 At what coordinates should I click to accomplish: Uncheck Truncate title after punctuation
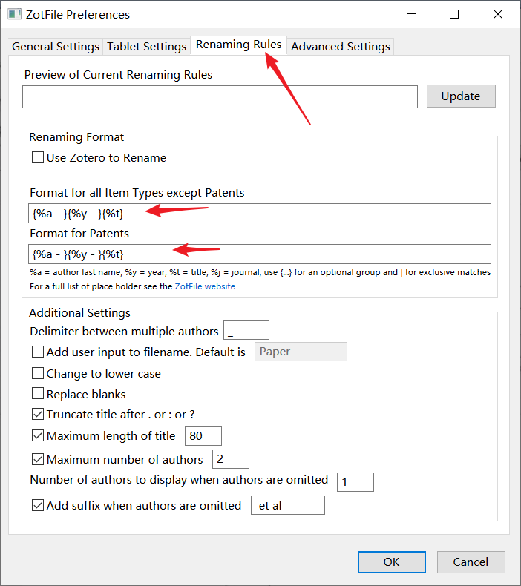[38, 414]
